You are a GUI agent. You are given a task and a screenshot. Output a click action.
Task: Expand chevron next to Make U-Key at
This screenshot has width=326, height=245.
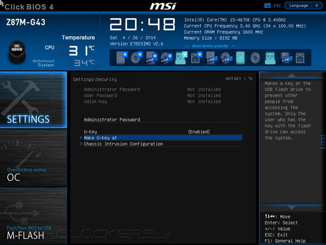click(x=81, y=138)
